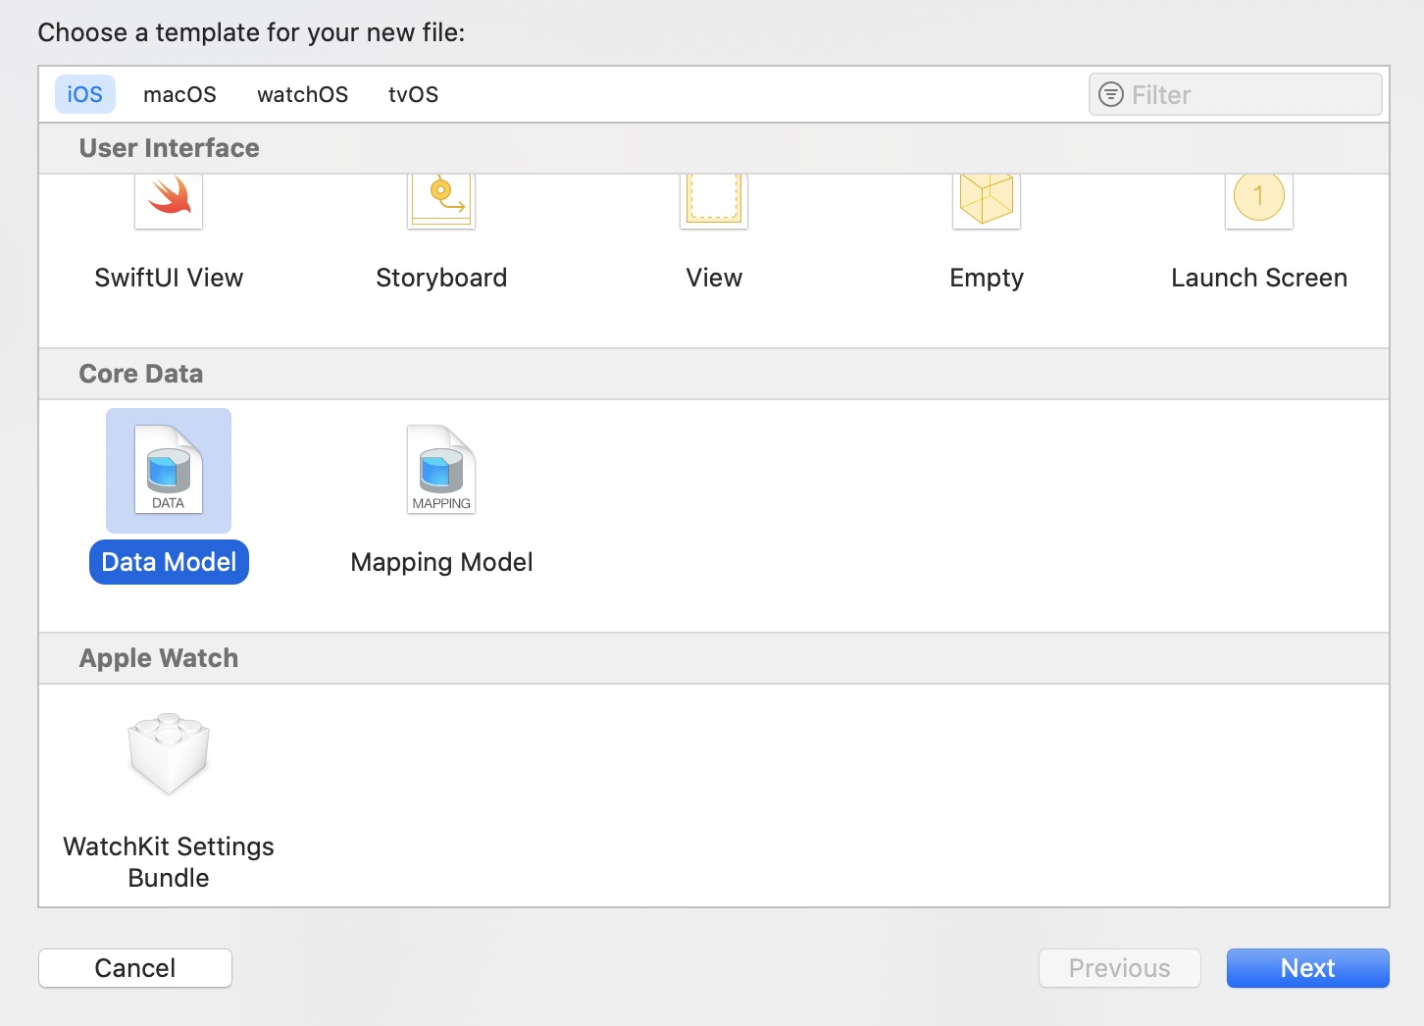The width and height of the screenshot is (1424, 1026).
Task: Cancel the new file dialog
Action: point(135,968)
